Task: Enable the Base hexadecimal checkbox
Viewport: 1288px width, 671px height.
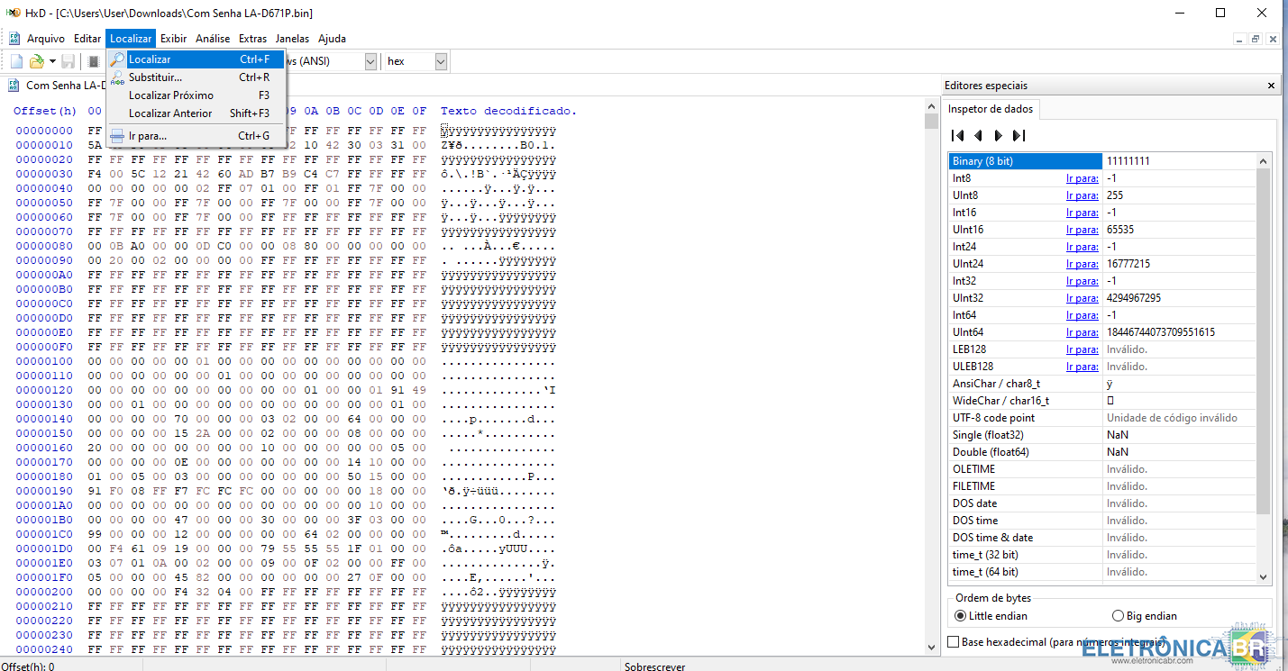Action: tap(954, 642)
